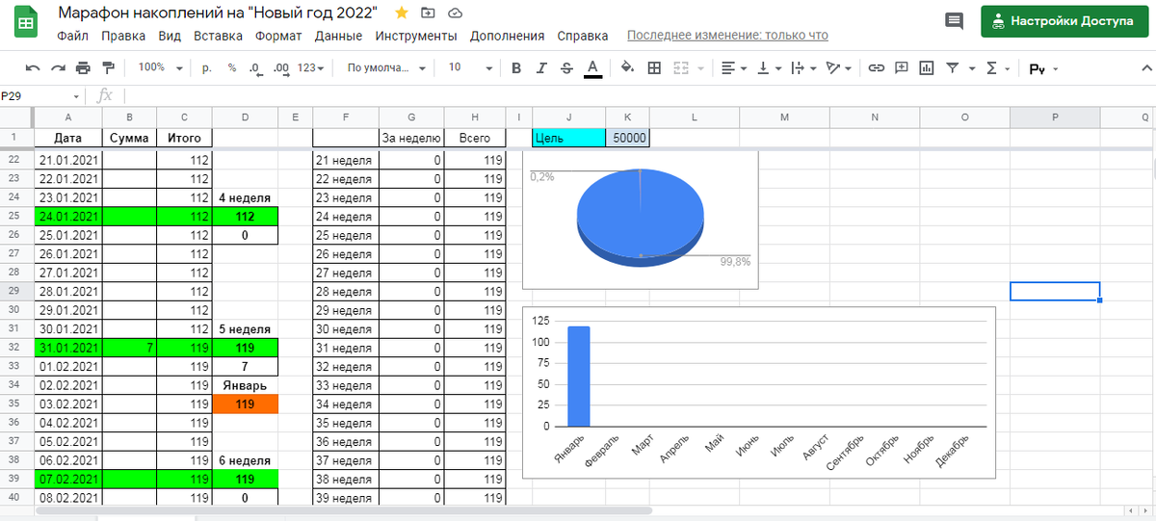Open the 100% zoom dropdown
Screen dimensions: 1156x521
click(158, 68)
